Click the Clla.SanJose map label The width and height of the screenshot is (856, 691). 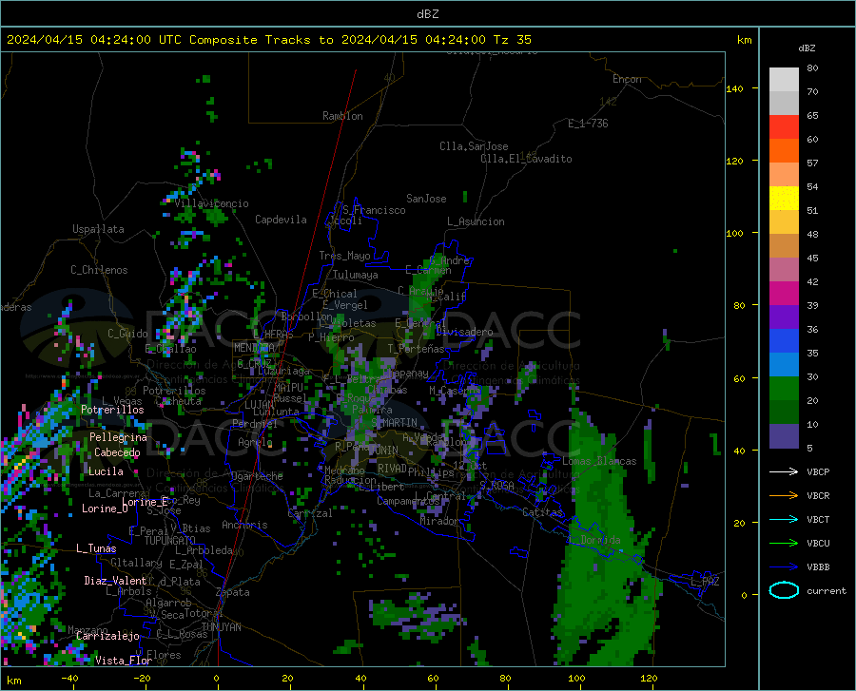tap(474, 146)
